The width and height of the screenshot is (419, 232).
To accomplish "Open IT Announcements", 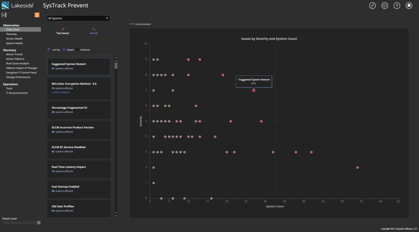I will [17, 93].
